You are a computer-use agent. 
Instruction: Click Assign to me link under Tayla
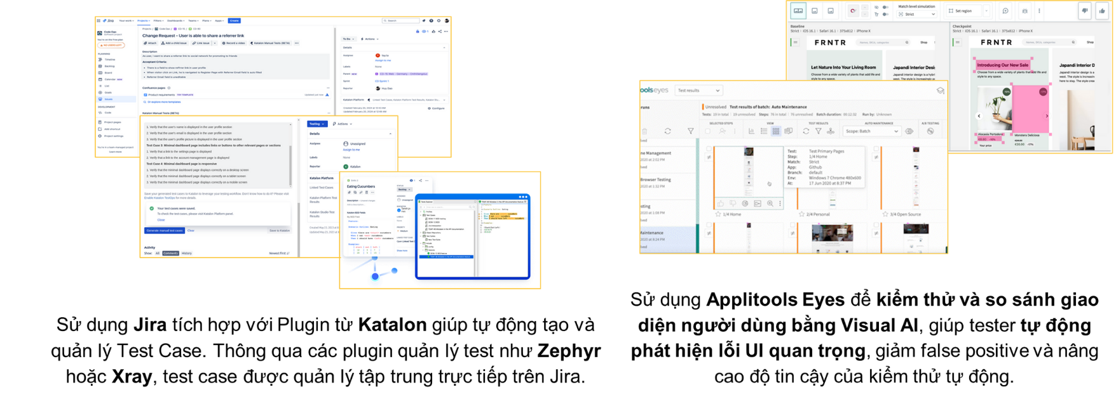[383, 60]
